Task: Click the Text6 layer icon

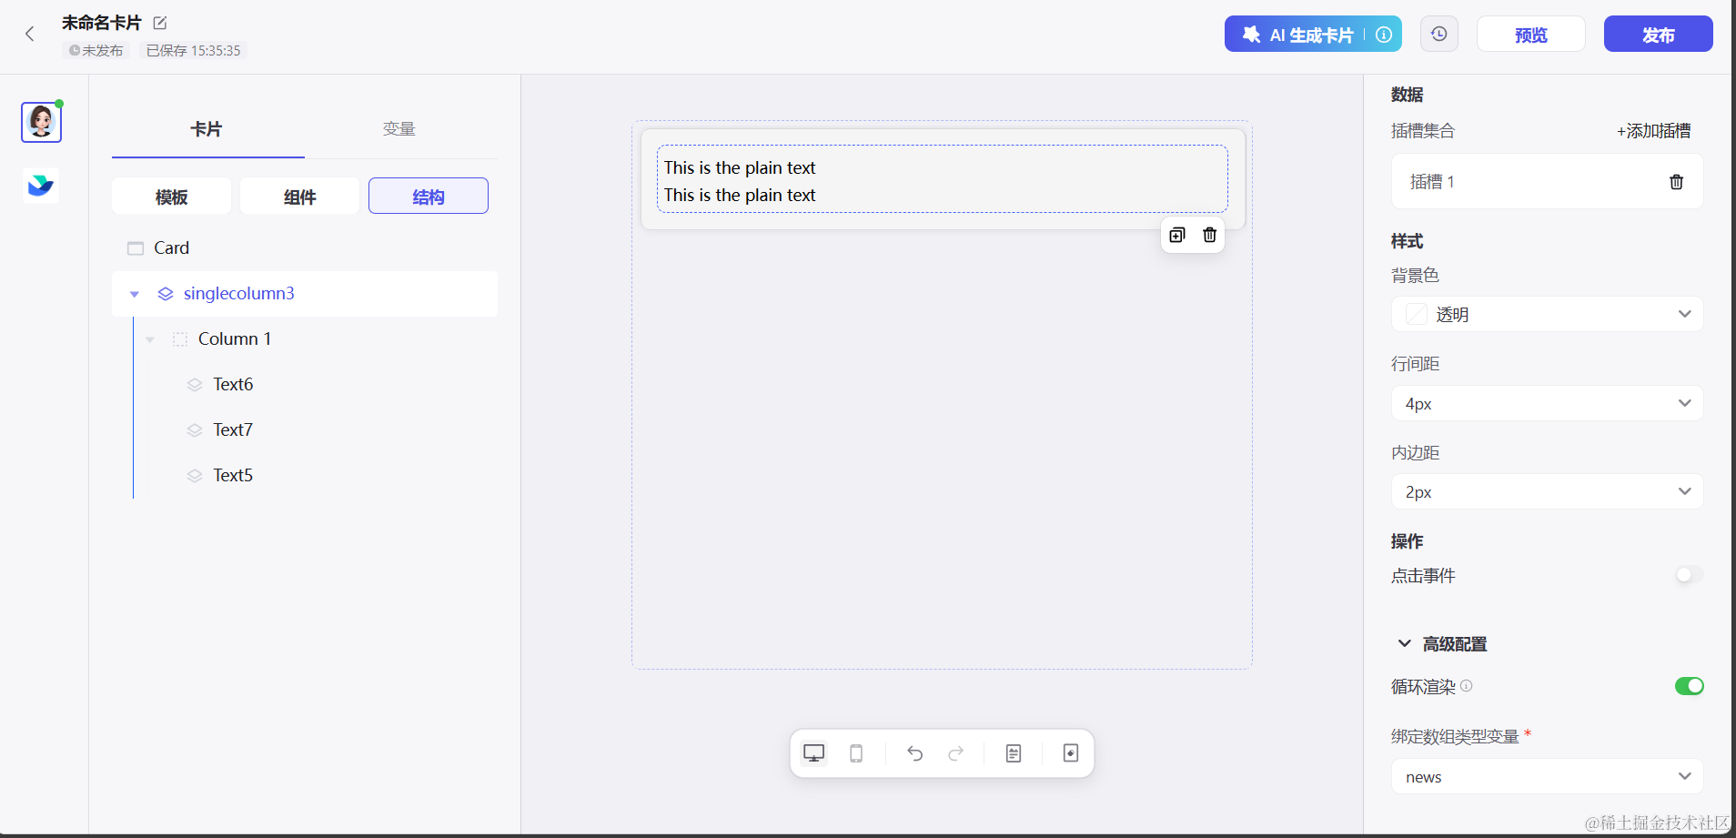Action: click(195, 385)
